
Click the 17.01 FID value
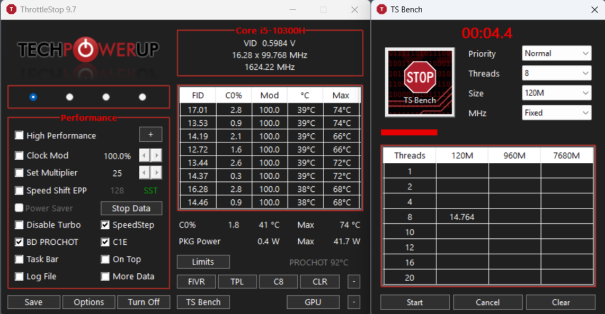198,110
